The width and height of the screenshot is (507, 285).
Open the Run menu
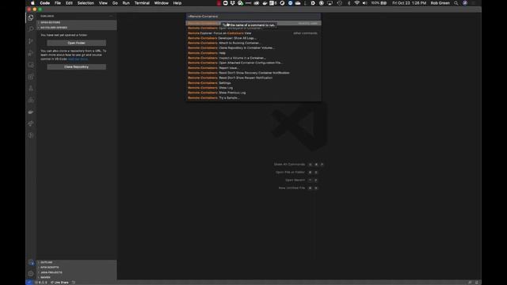(126, 3)
